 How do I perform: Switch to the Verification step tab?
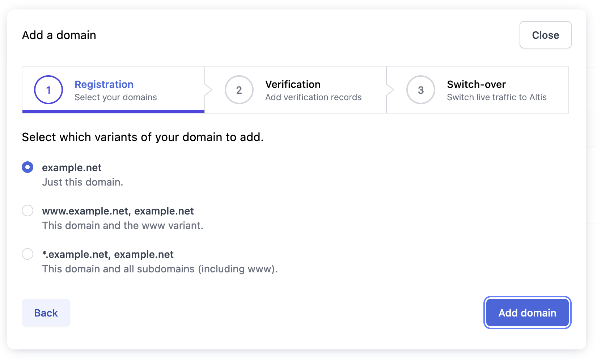click(x=293, y=84)
